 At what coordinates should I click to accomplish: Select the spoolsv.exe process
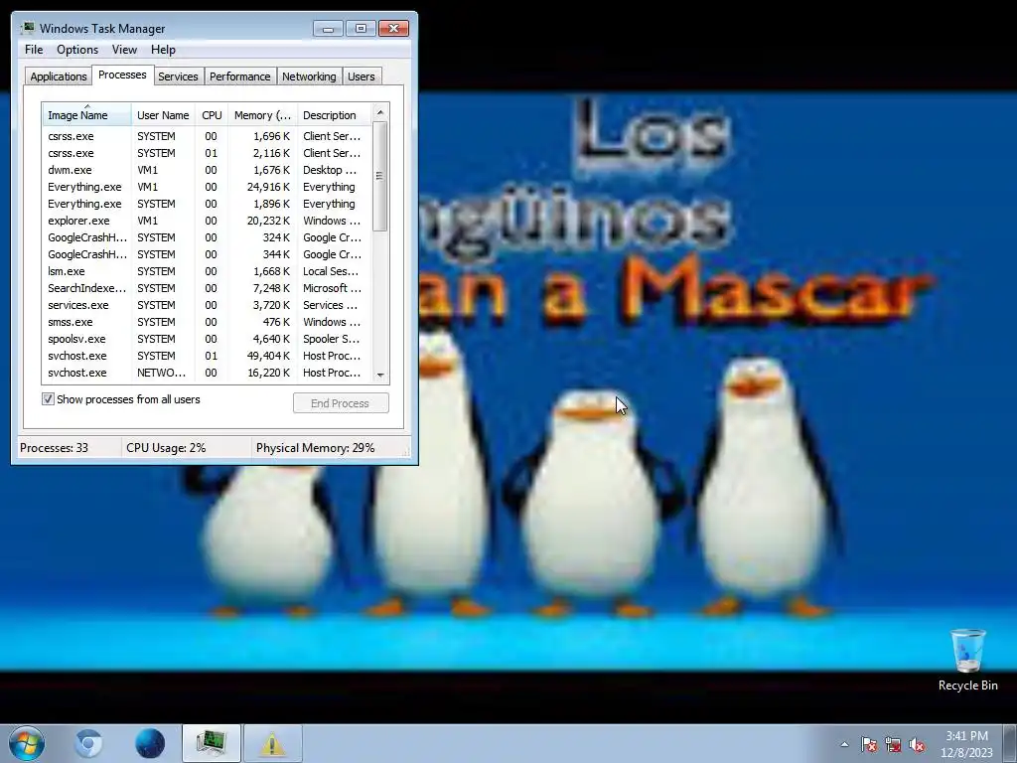click(x=207, y=339)
